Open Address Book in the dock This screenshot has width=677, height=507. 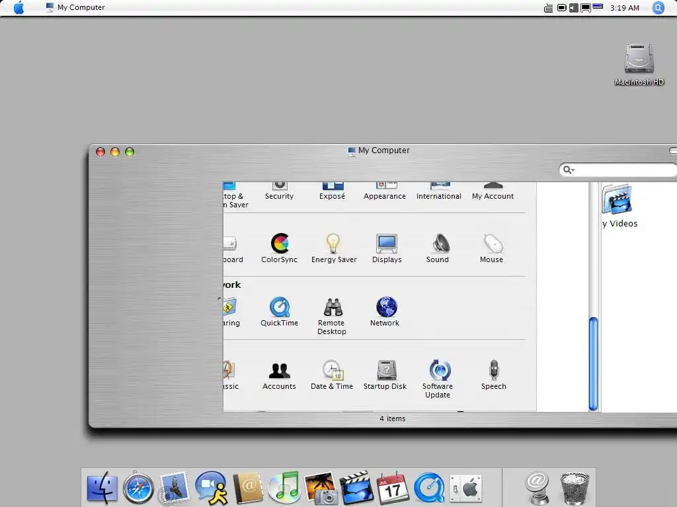tap(248, 488)
